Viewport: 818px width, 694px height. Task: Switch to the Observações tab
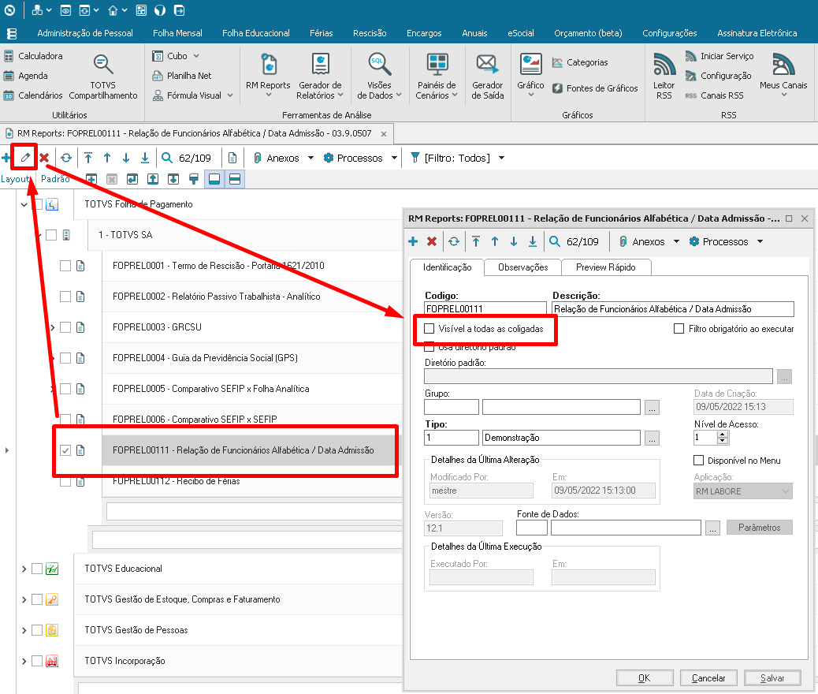pyautogui.click(x=522, y=267)
